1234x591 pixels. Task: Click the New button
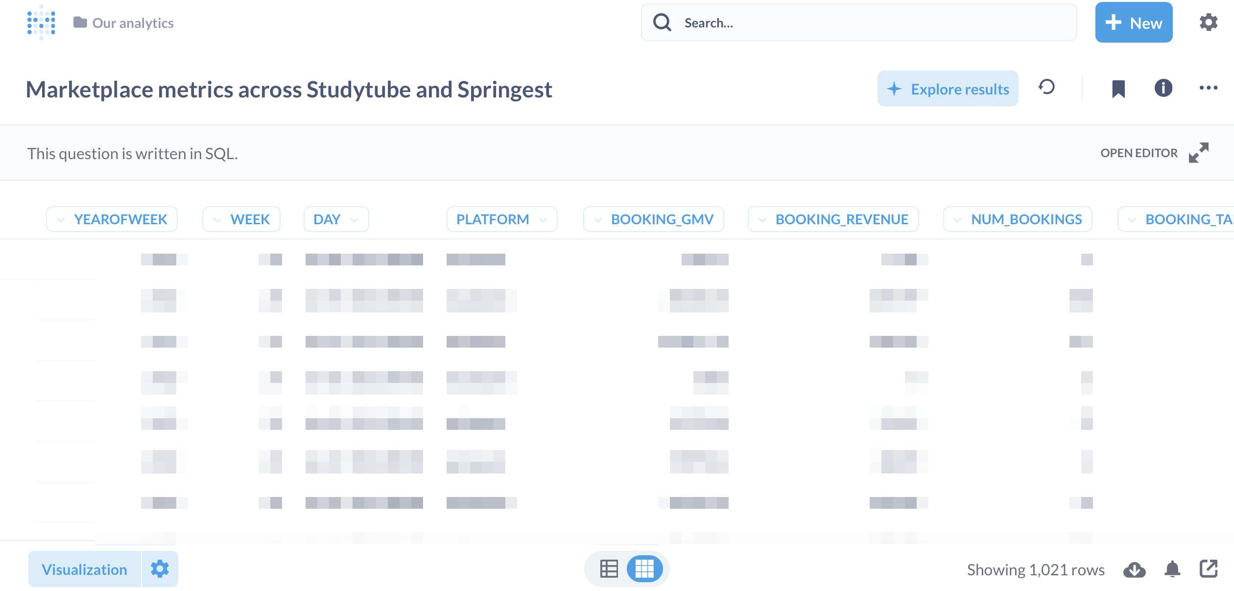pos(1134,23)
